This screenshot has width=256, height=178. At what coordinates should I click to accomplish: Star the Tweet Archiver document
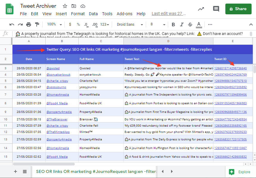[65, 6]
